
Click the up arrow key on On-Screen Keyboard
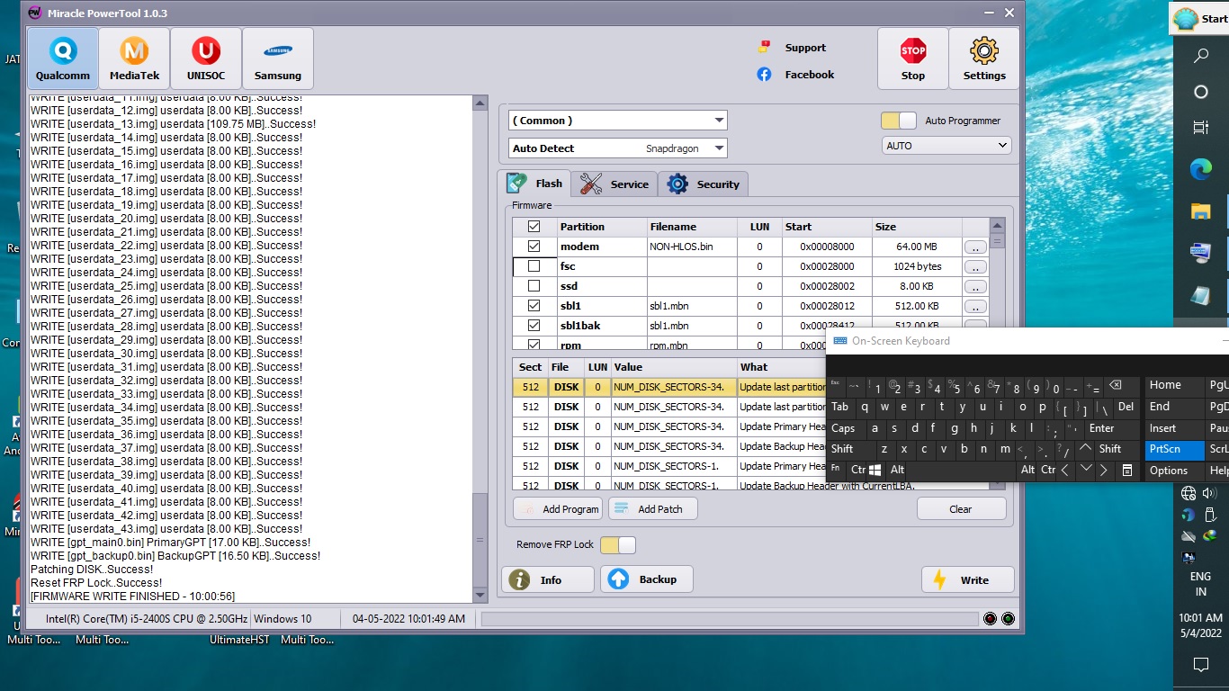tap(1085, 448)
